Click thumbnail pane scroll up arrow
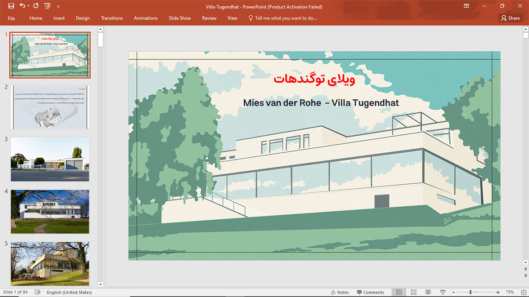Viewport: 529px width, 297px height. coord(100,29)
